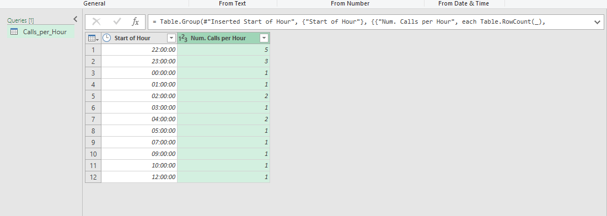Click the General ribbon group label
607x216 pixels.
[x=94, y=3]
